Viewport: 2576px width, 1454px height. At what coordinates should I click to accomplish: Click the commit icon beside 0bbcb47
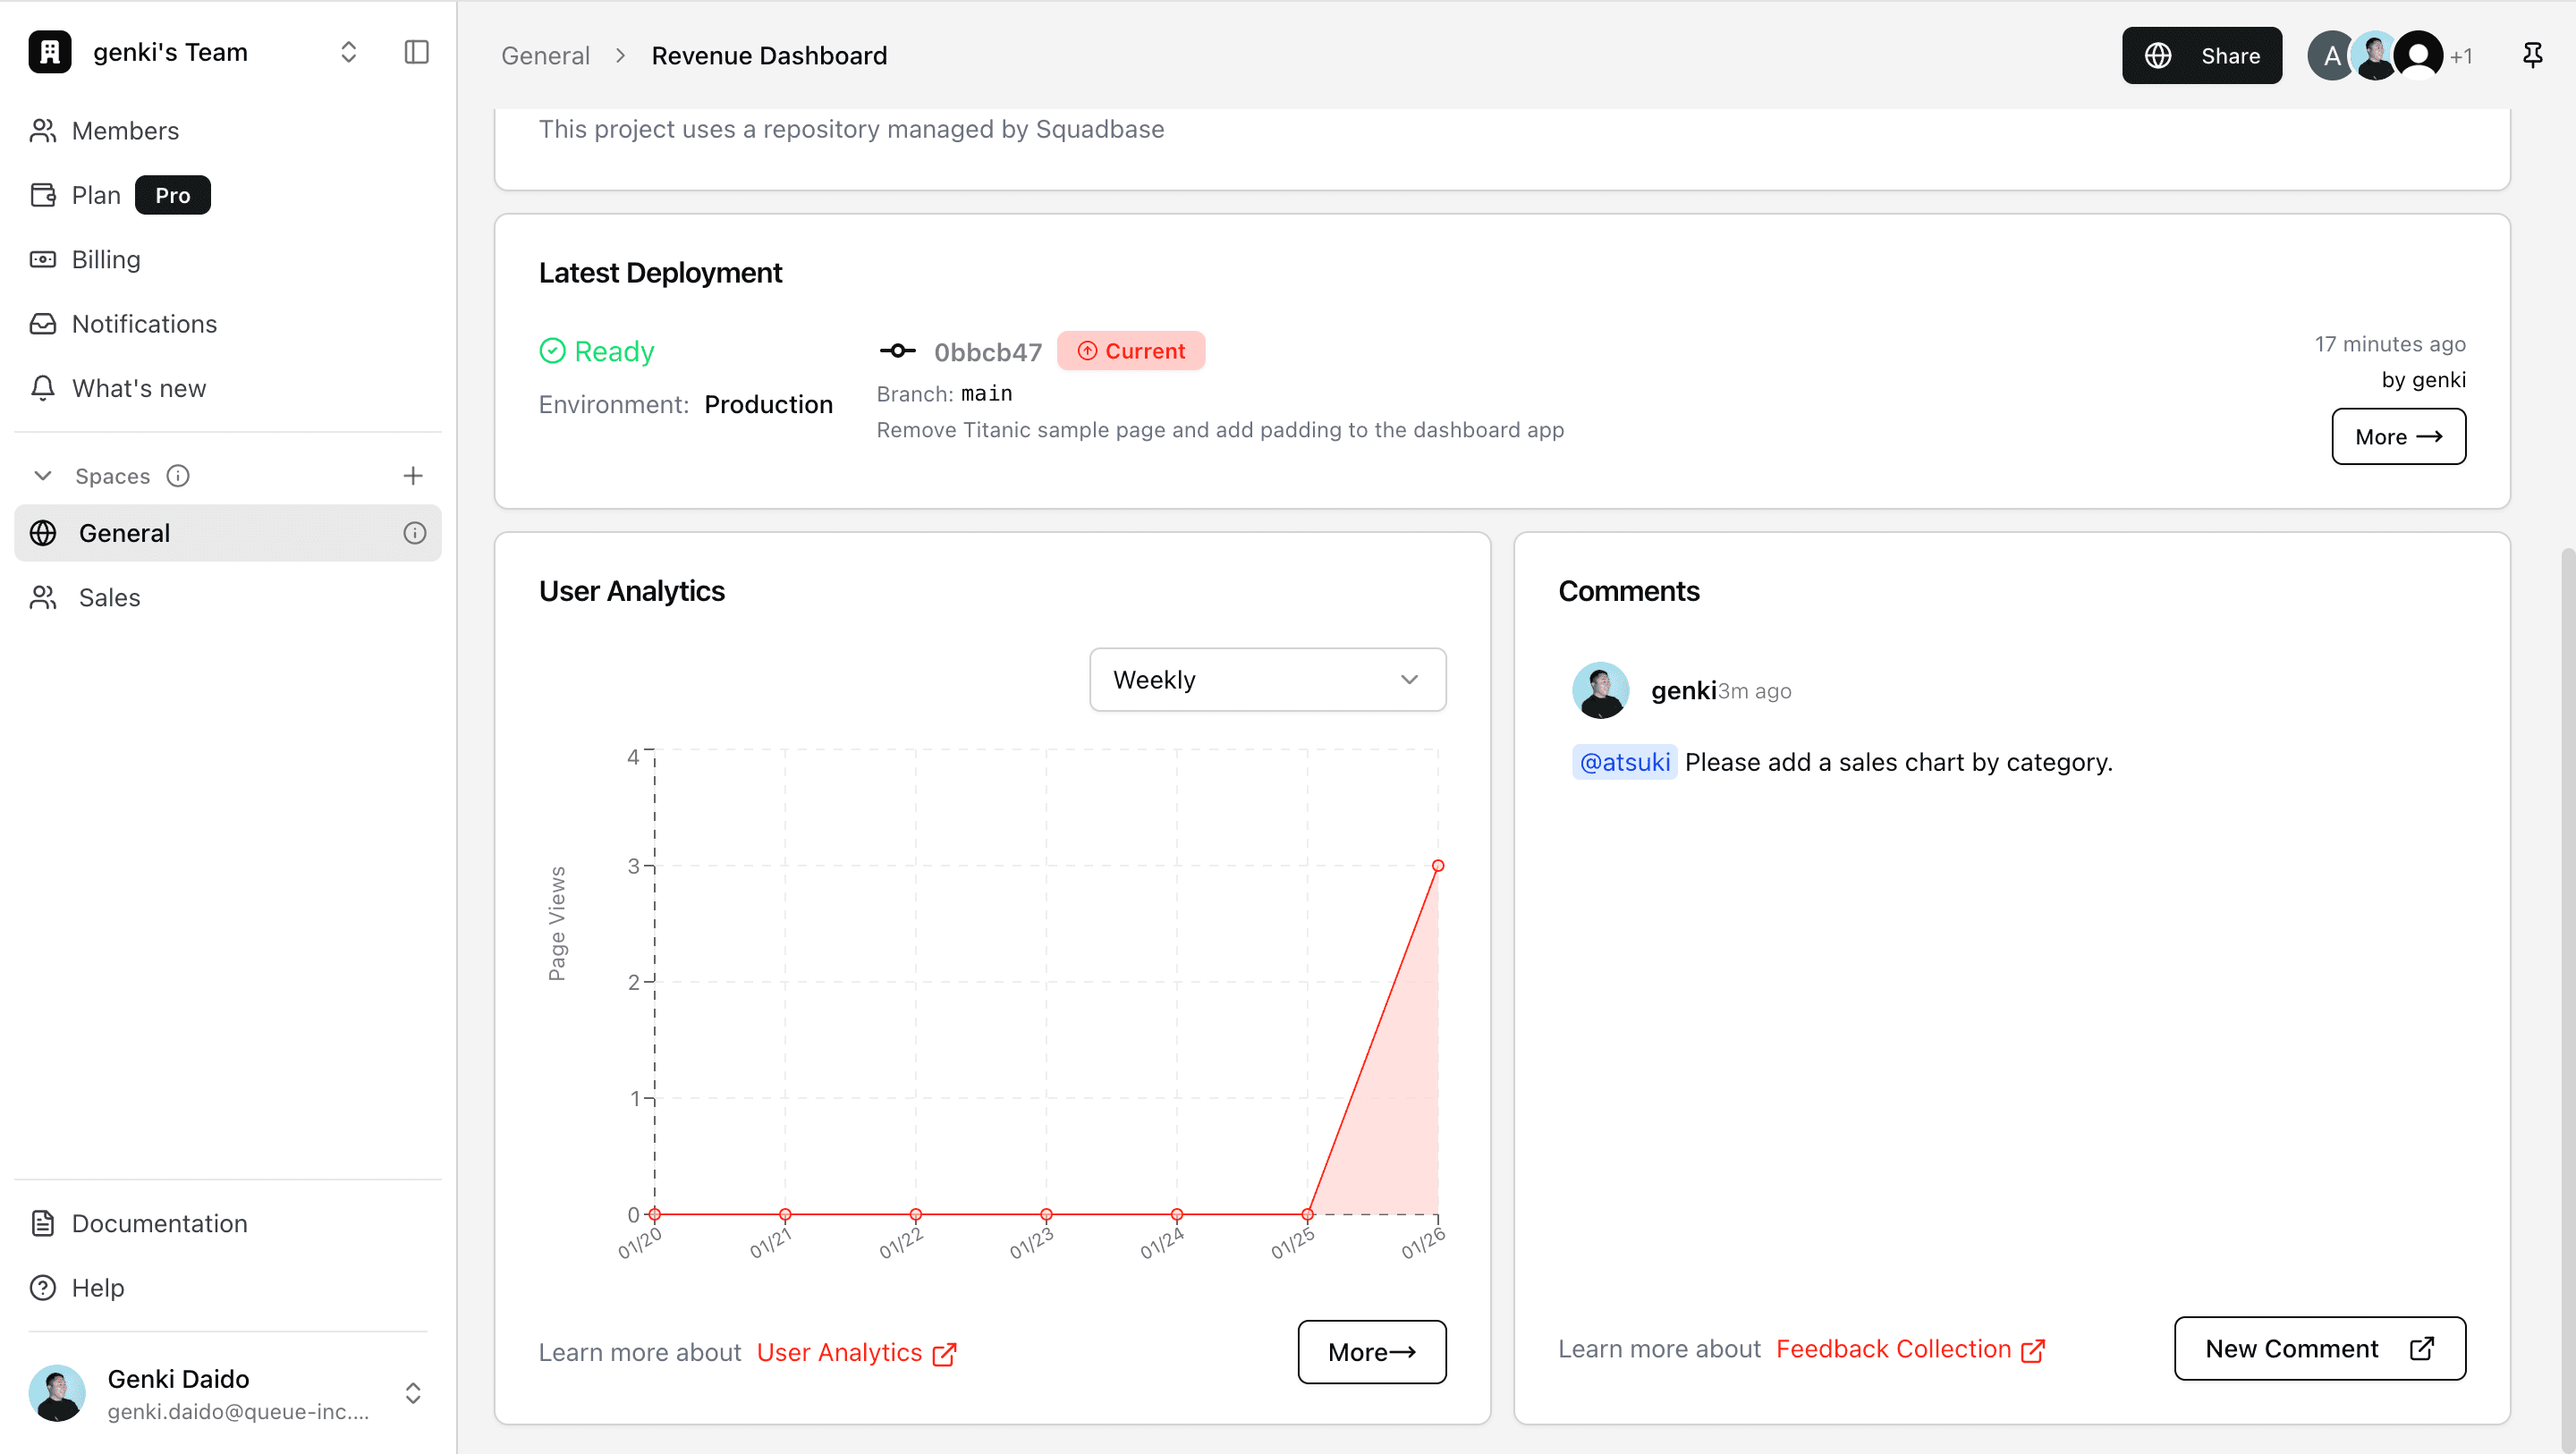[x=897, y=351]
